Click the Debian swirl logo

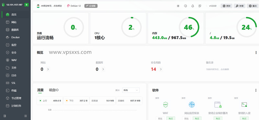point(68,6)
